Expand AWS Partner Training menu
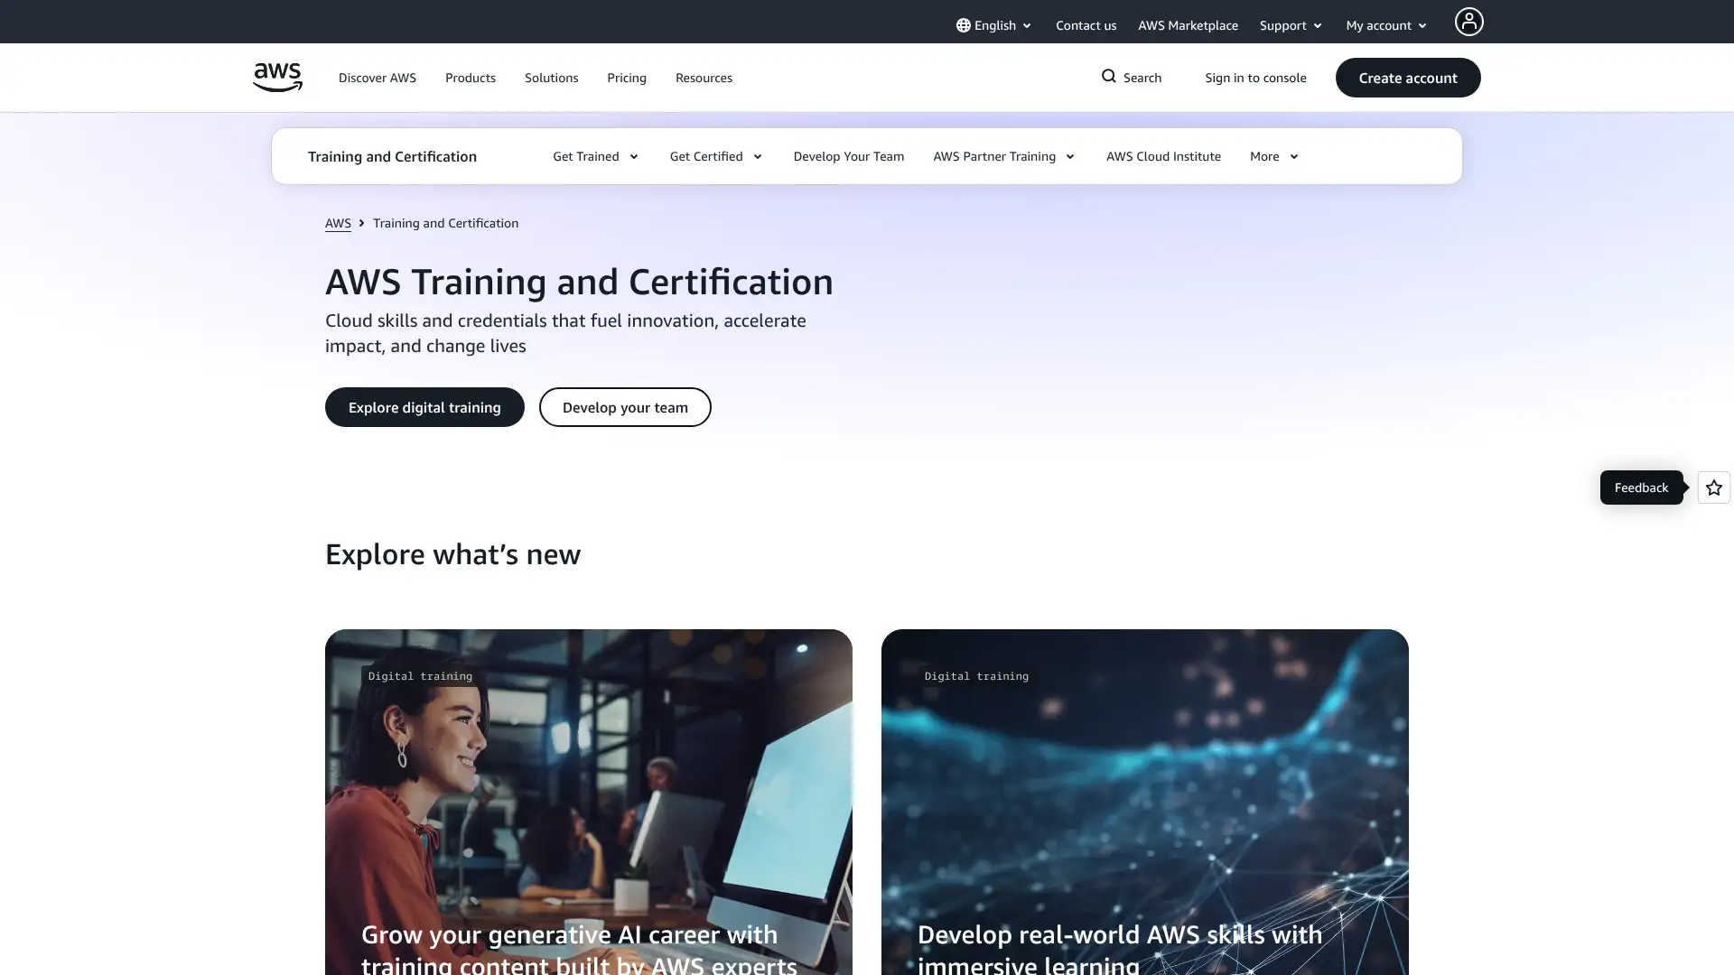This screenshot has width=1734, height=975. [1004, 156]
